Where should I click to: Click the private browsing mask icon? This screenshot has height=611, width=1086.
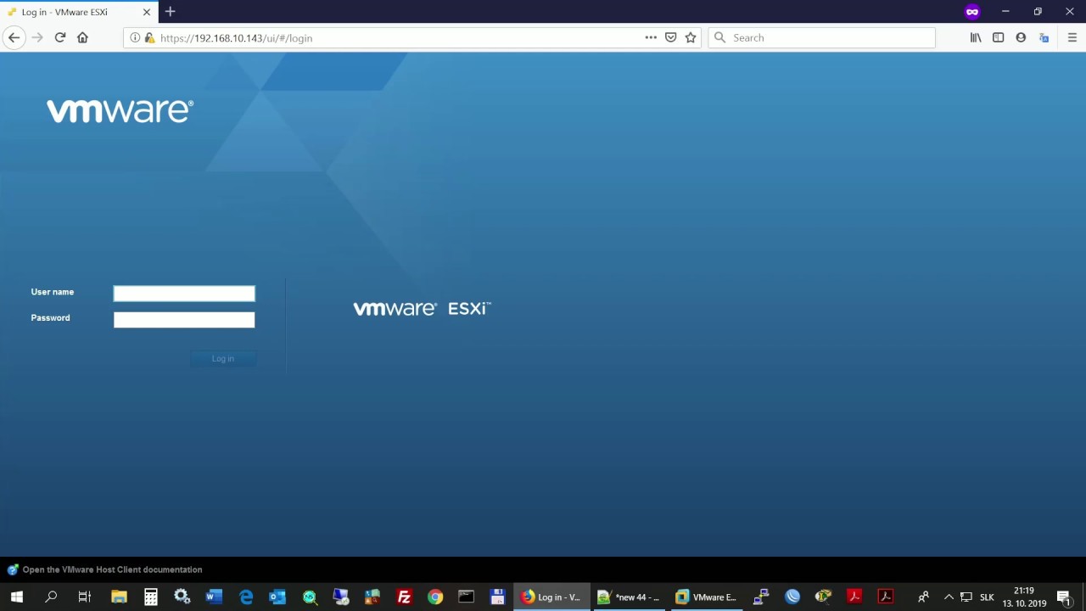(x=972, y=12)
